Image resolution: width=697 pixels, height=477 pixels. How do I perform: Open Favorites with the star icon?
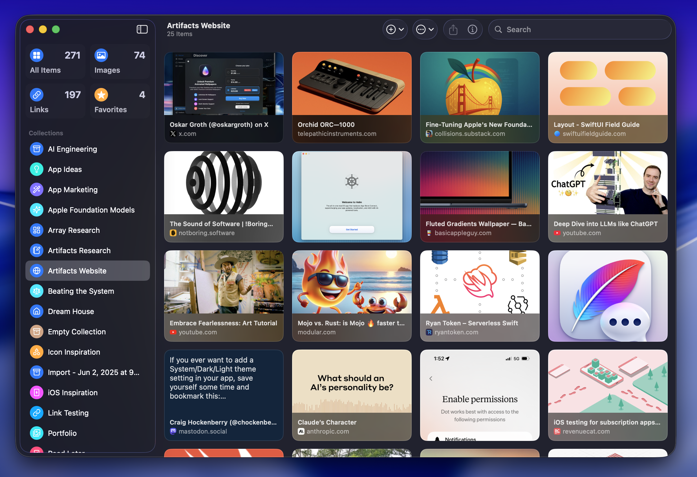pyautogui.click(x=101, y=95)
